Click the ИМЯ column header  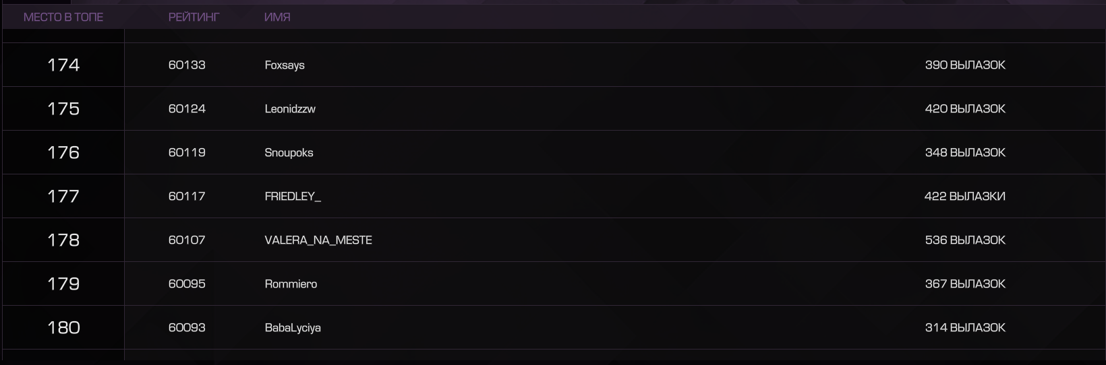277,17
